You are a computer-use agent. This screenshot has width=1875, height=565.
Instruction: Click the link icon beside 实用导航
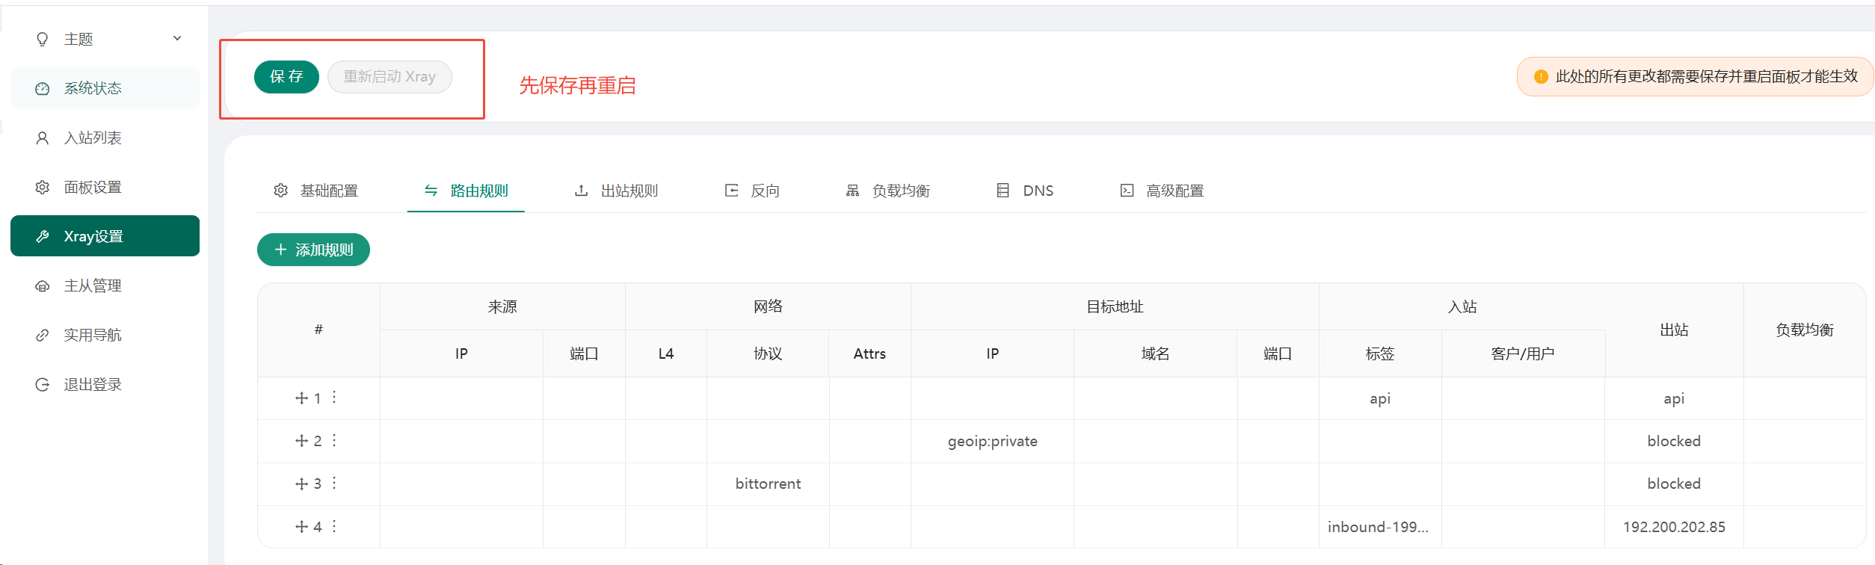(43, 335)
